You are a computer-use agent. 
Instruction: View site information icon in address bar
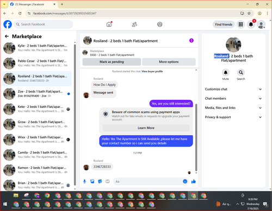(29, 13)
